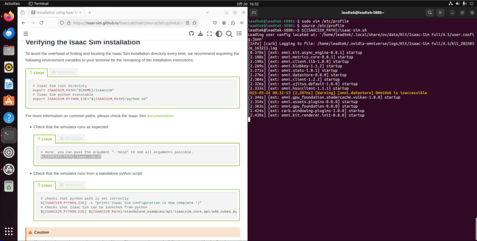Open docs sidebar hamburger menu

[x=26, y=34]
